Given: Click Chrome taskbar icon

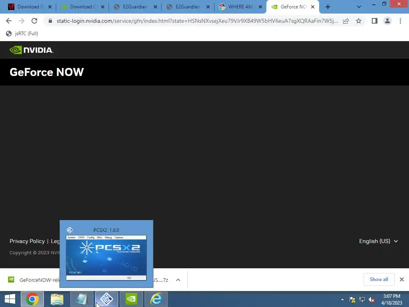Looking at the screenshot, I should tap(32, 299).
